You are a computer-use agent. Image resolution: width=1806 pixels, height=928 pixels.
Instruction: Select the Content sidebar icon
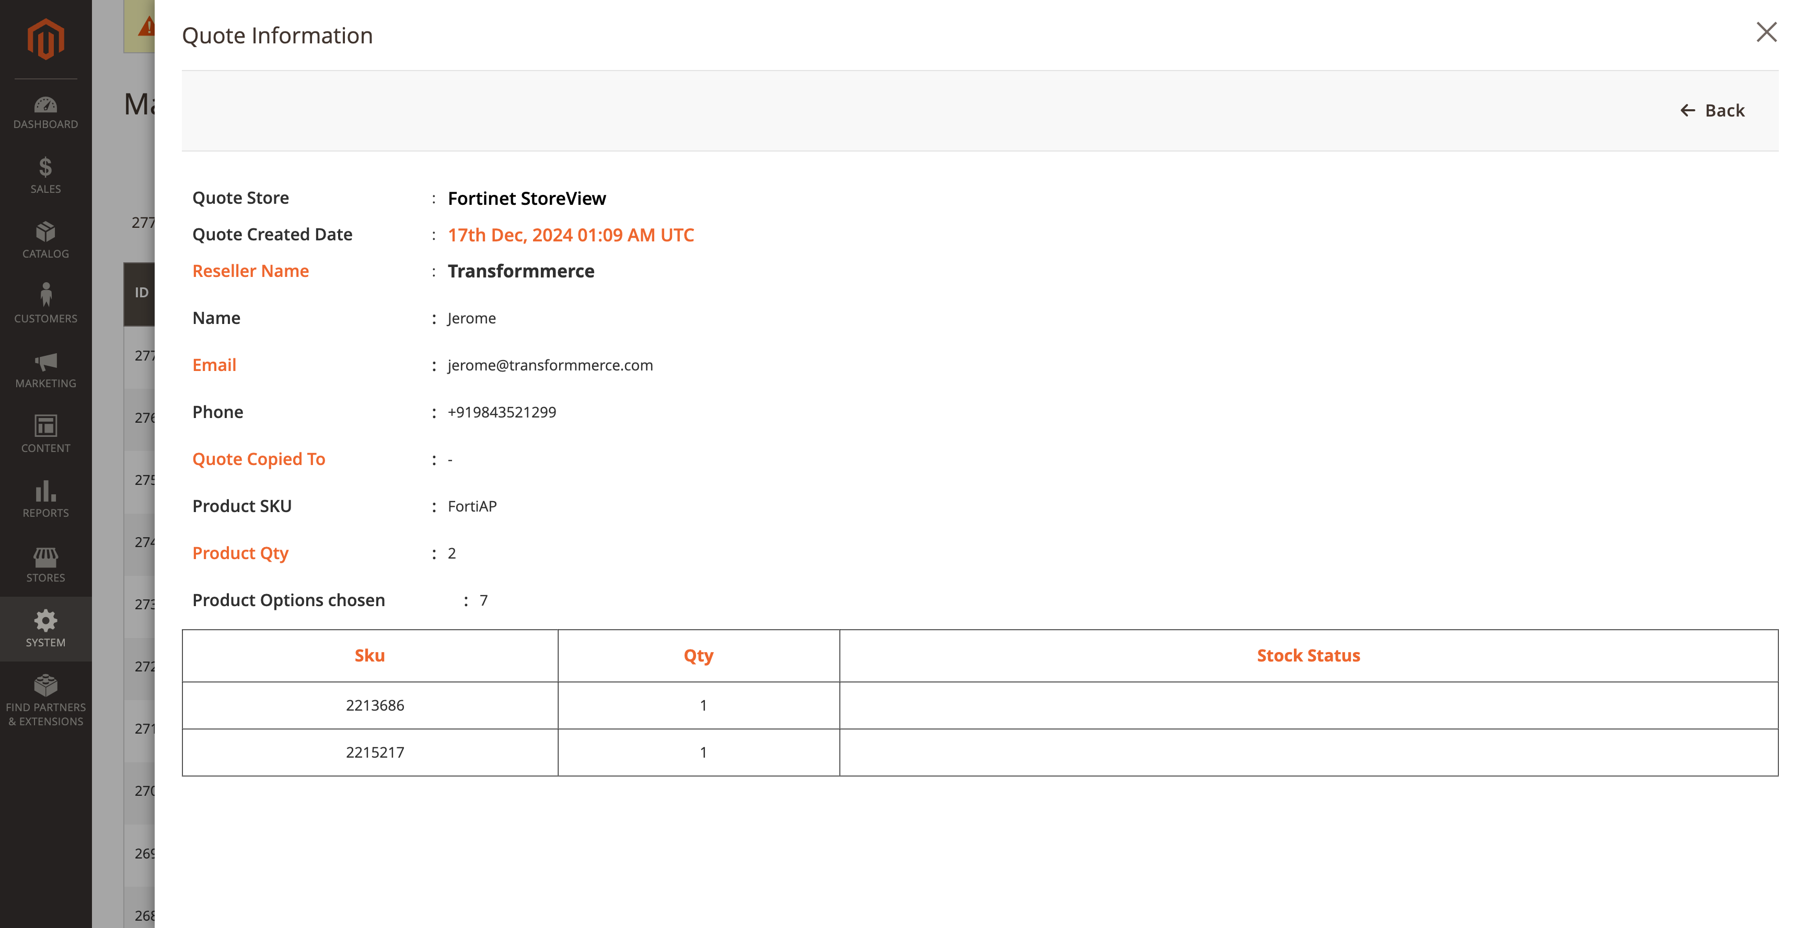coord(45,431)
